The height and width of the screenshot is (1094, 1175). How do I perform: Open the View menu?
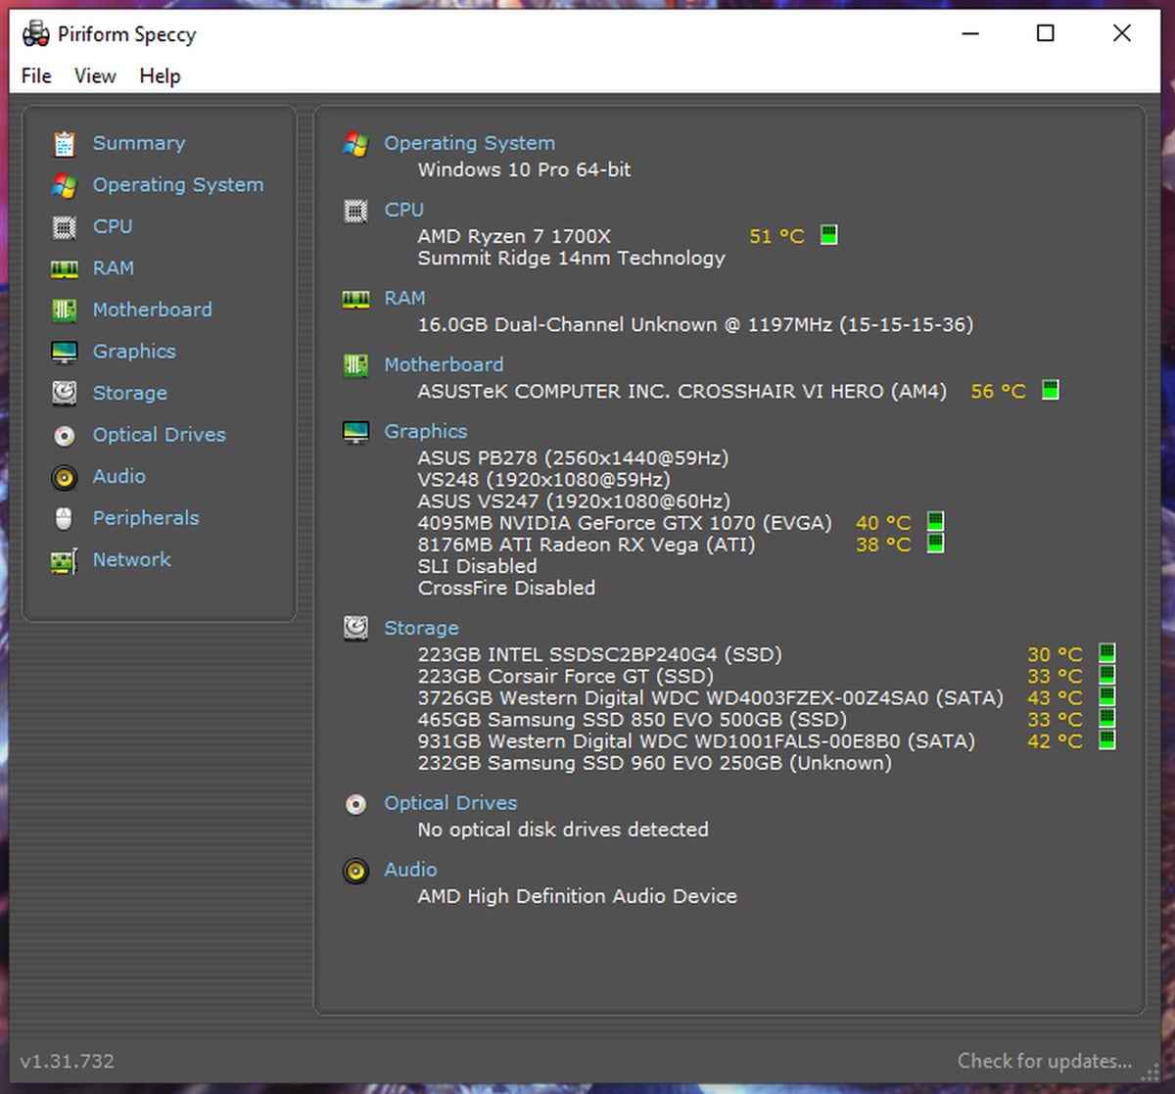pyautogui.click(x=95, y=75)
